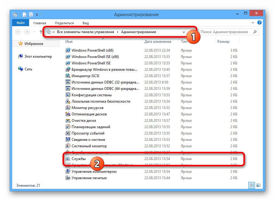Open the Файл menu tab
275x201 pixels.
click(21, 23)
